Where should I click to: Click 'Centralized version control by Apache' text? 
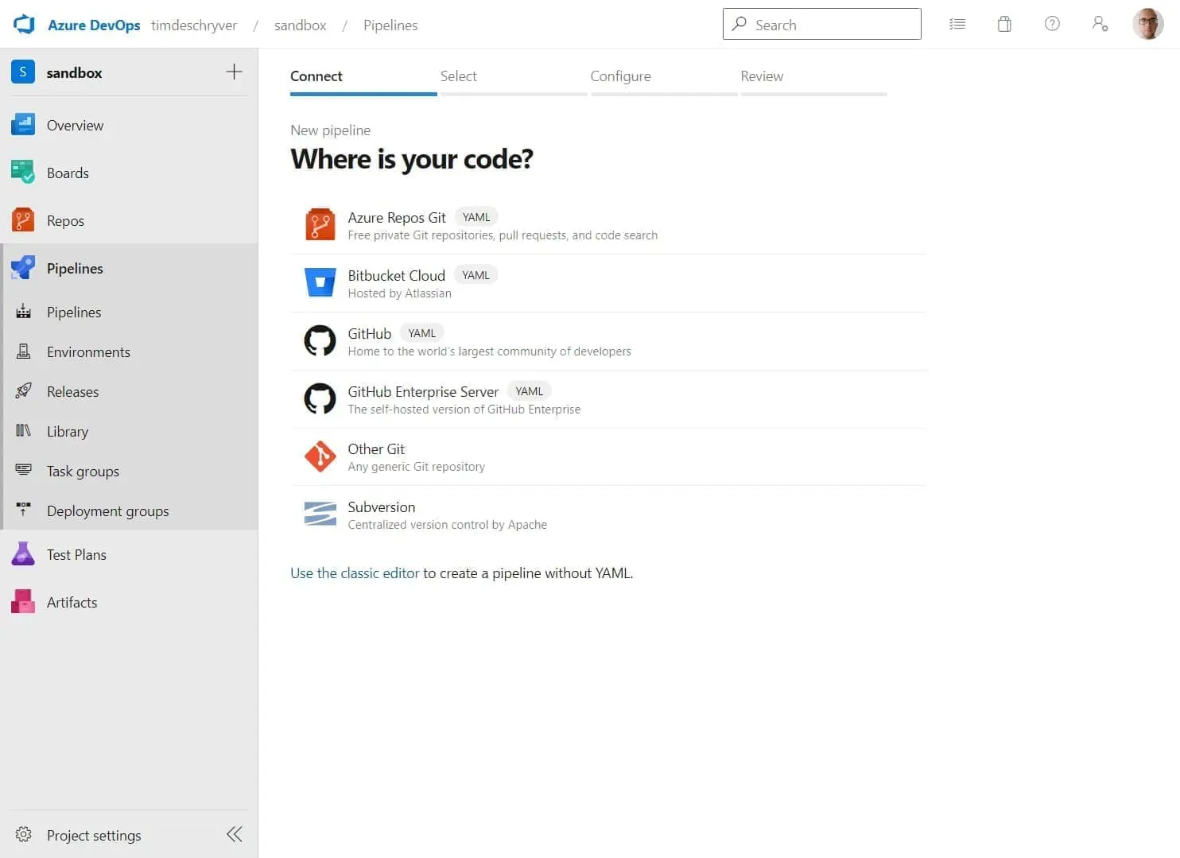(447, 525)
